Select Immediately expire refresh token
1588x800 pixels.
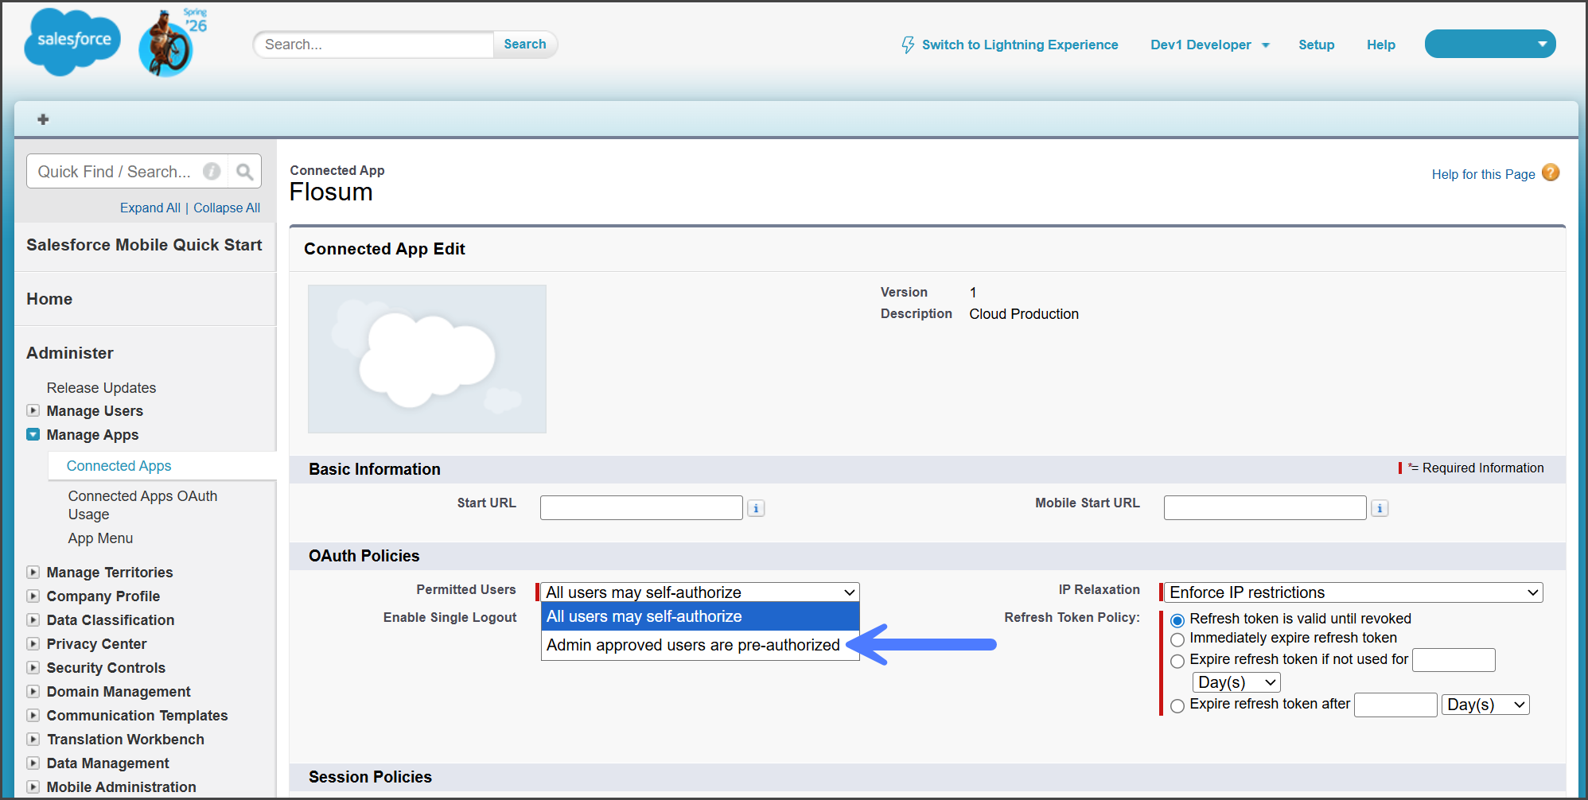1177,639
